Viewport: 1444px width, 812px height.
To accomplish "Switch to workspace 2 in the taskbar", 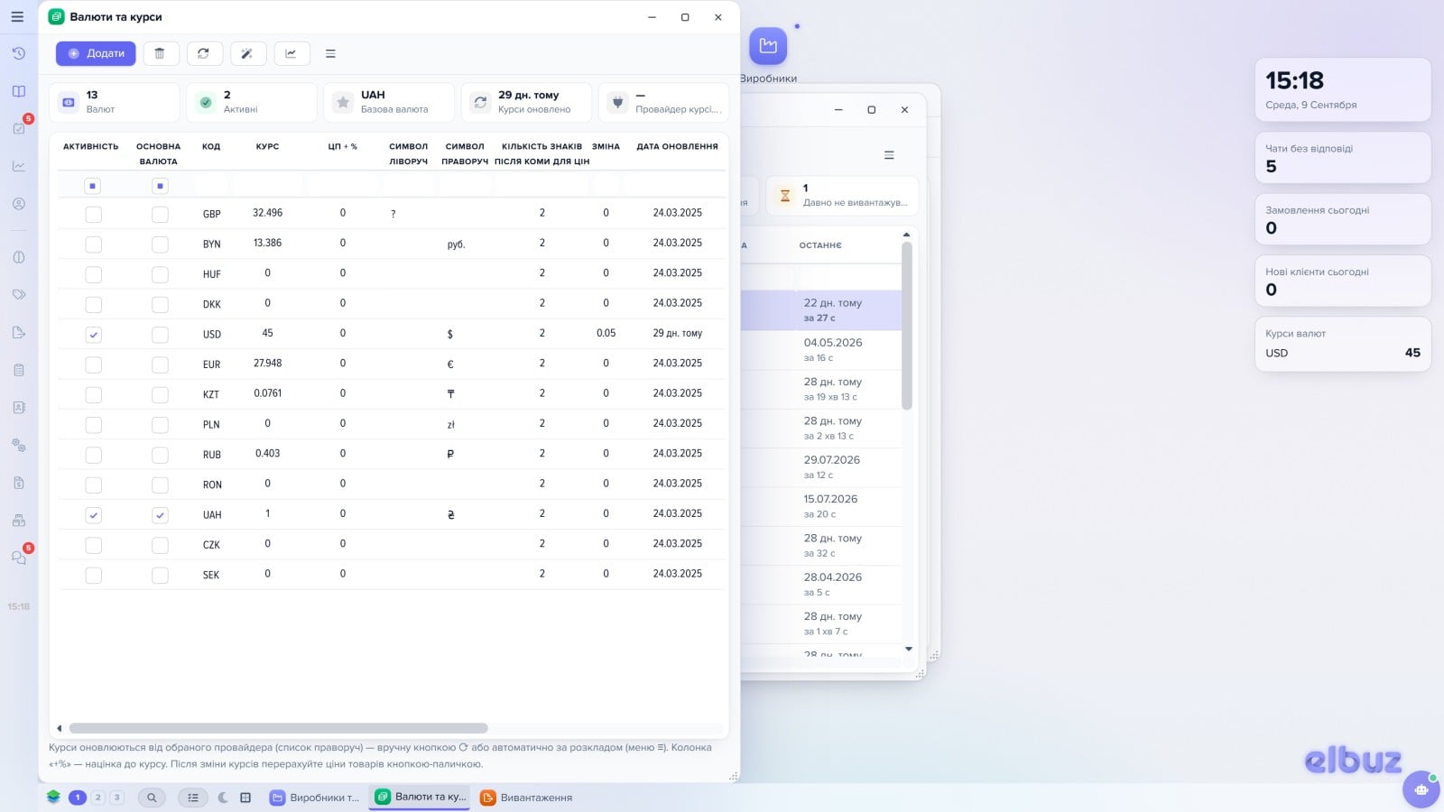I will (98, 798).
